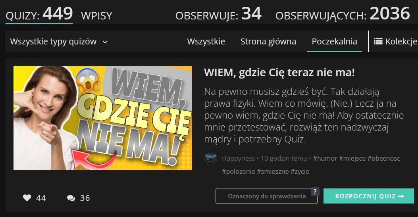Open Happyness author avatar
Screen dimensions: 418x217
tap(211, 159)
